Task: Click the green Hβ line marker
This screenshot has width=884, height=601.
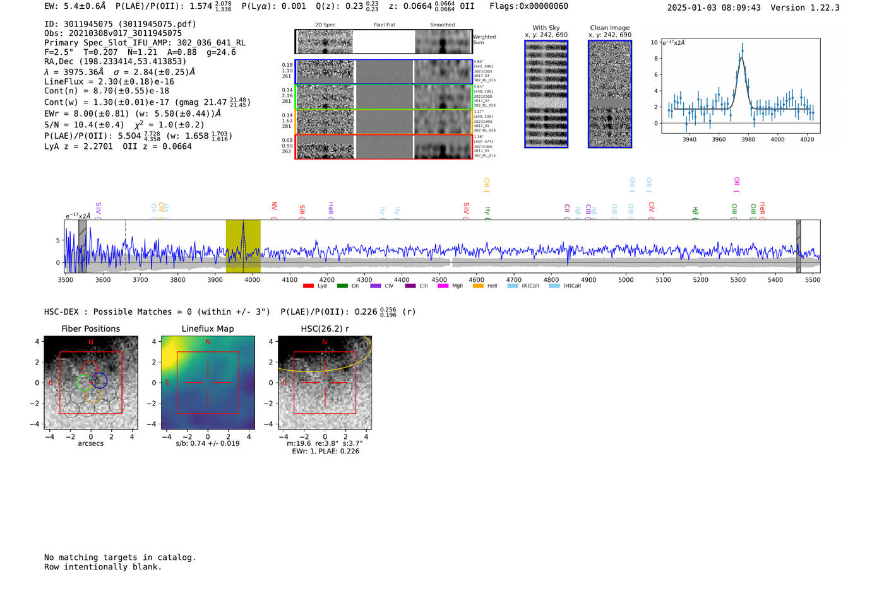Action: click(x=695, y=213)
